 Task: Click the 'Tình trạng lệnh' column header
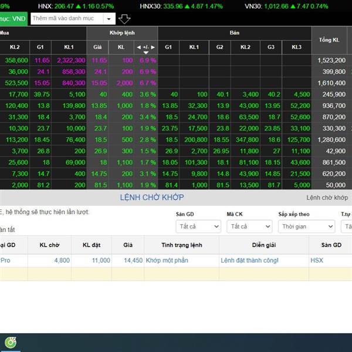pyautogui.click(x=181, y=245)
